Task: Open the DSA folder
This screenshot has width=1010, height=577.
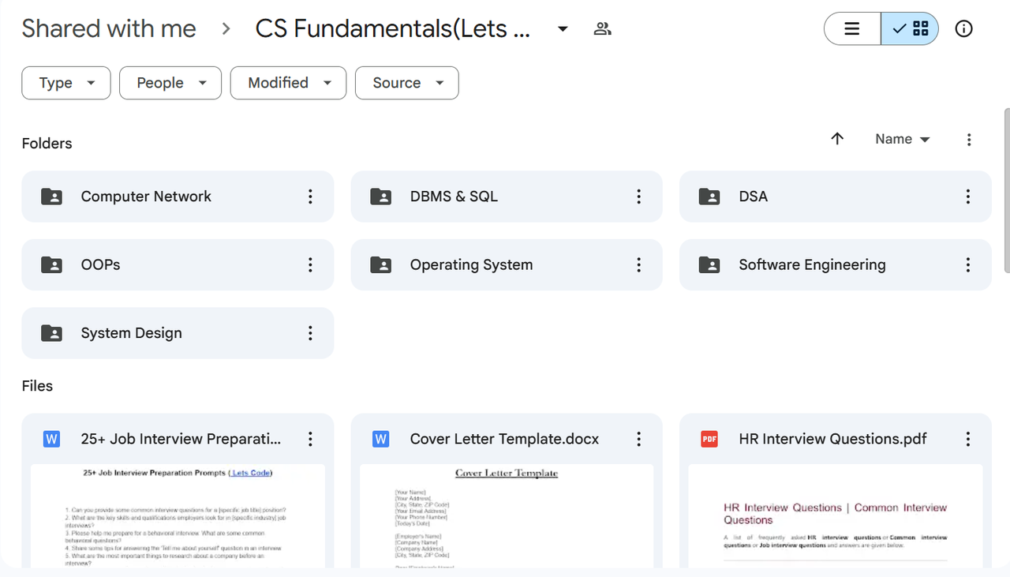Action: pyautogui.click(x=754, y=197)
